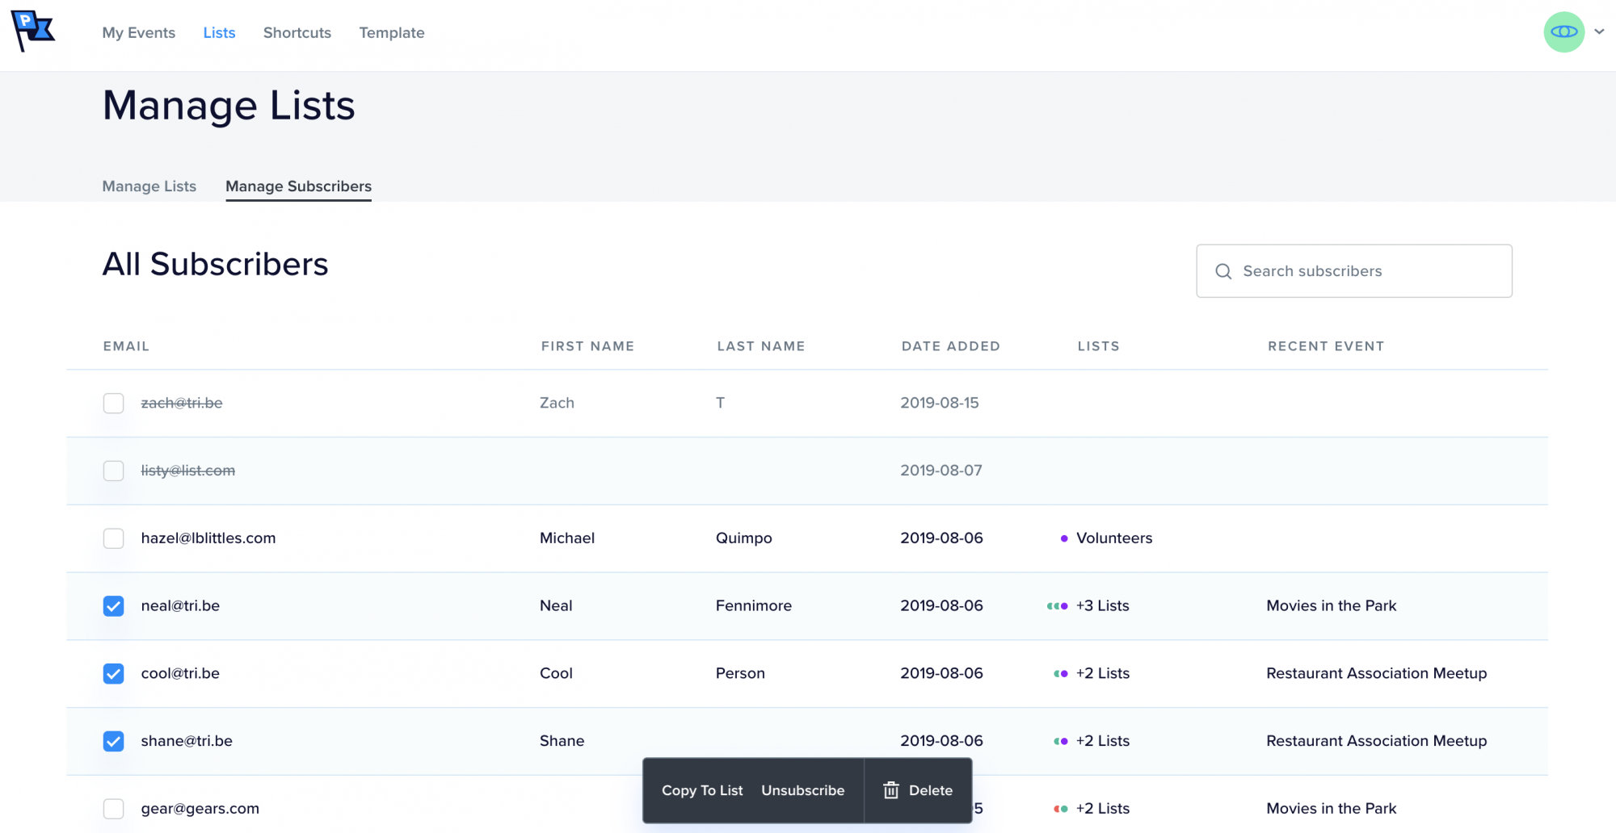Click the flag logo in top left

point(34,31)
